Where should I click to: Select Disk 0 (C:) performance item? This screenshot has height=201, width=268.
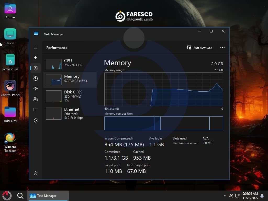70,96
